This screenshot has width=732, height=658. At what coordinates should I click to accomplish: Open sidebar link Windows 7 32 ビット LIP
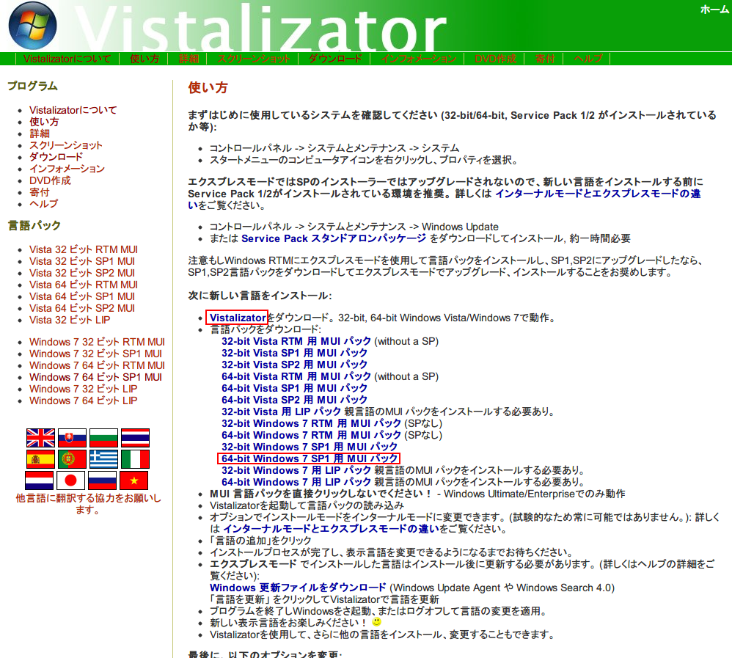click(x=84, y=389)
